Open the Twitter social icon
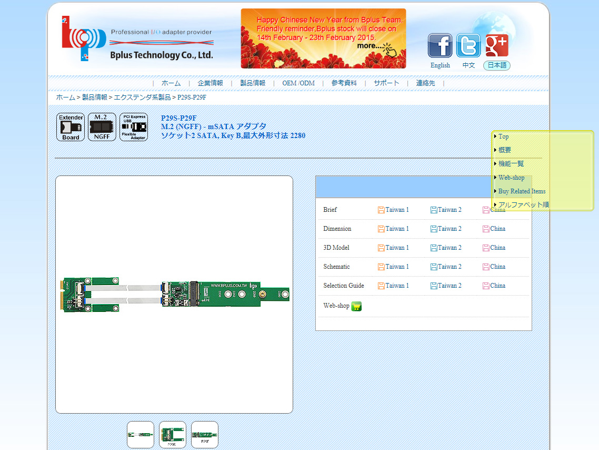 pyautogui.click(x=468, y=45)
